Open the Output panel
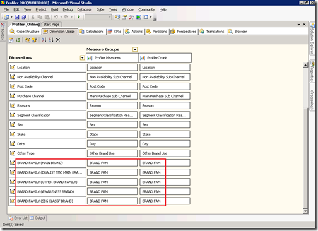Image resolution: width=318 pixels, height=231 pixels. point(38,218)
